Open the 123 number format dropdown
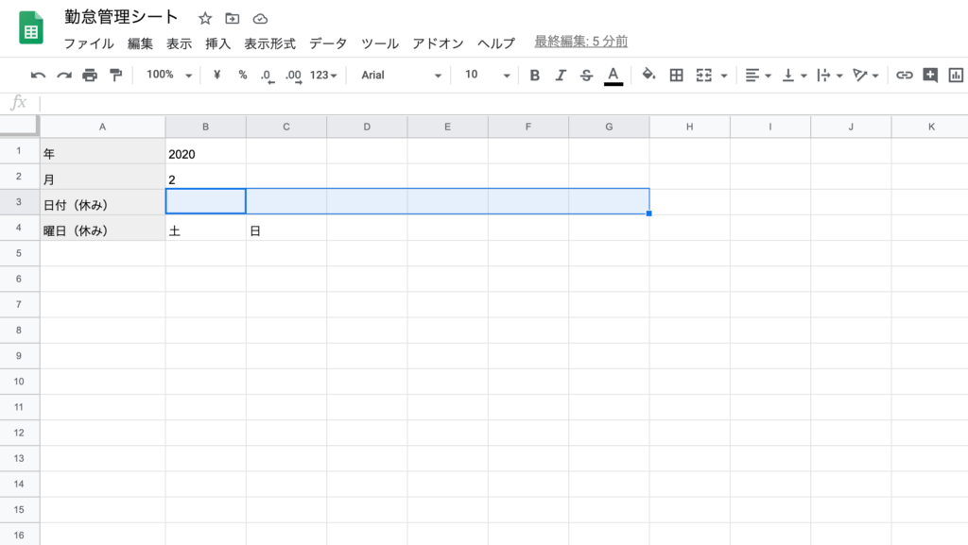 point(323,76)
